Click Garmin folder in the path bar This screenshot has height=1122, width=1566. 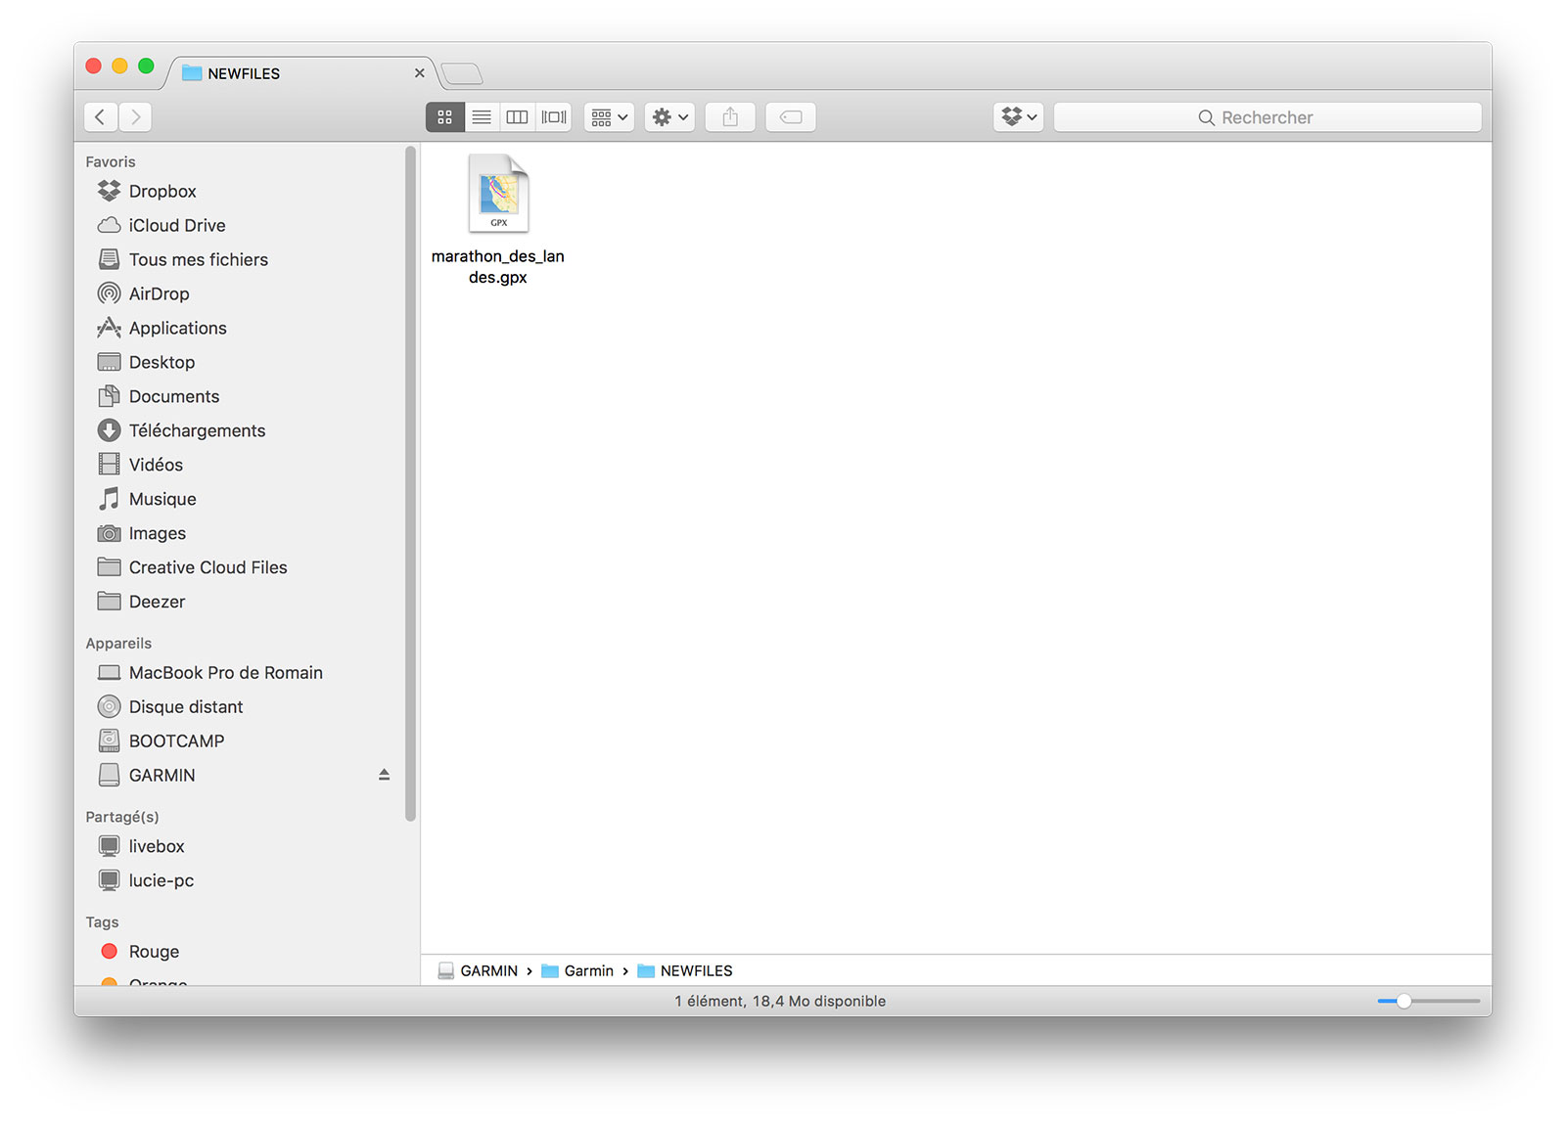[x=587, y=970]
